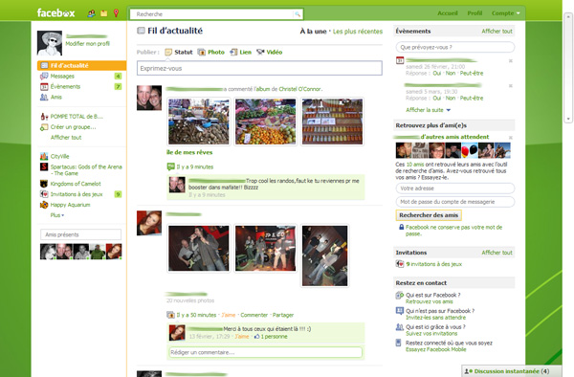This screenshot has height=377, width=574.
Task: Open Amis in left sidebar
Action: click(56, 97)
